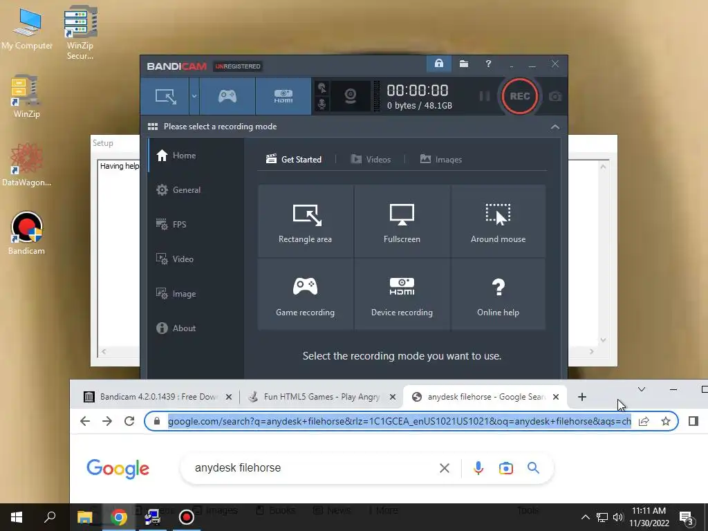Go forward in Chrome
This screenshot has width=708, height=531.
tap(107, 421)
